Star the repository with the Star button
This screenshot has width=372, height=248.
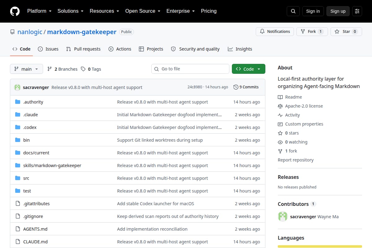[346, 32]
